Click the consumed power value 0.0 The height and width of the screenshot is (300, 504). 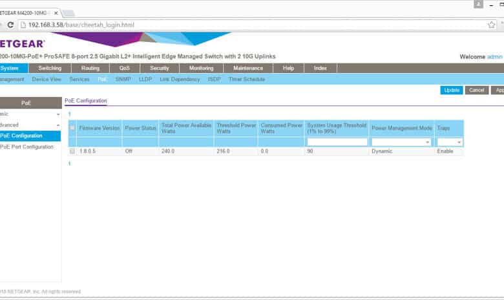264,151
